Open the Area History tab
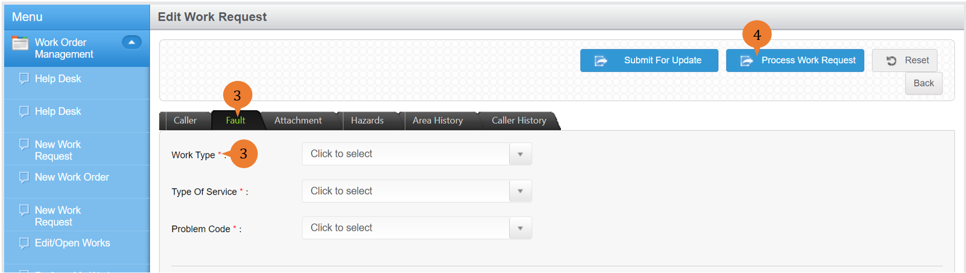Viewport: 966px width, 273px height. (438, 121)
